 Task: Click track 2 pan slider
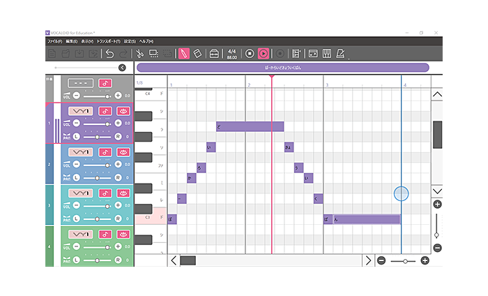coord(97,178)
